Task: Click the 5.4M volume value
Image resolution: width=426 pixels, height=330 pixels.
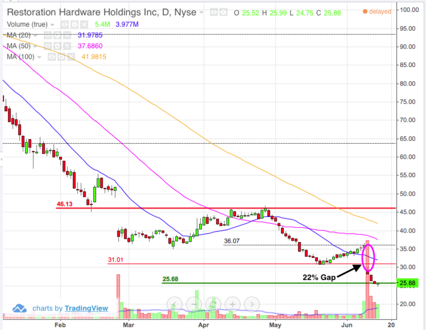Action: [x=103, y=25]
